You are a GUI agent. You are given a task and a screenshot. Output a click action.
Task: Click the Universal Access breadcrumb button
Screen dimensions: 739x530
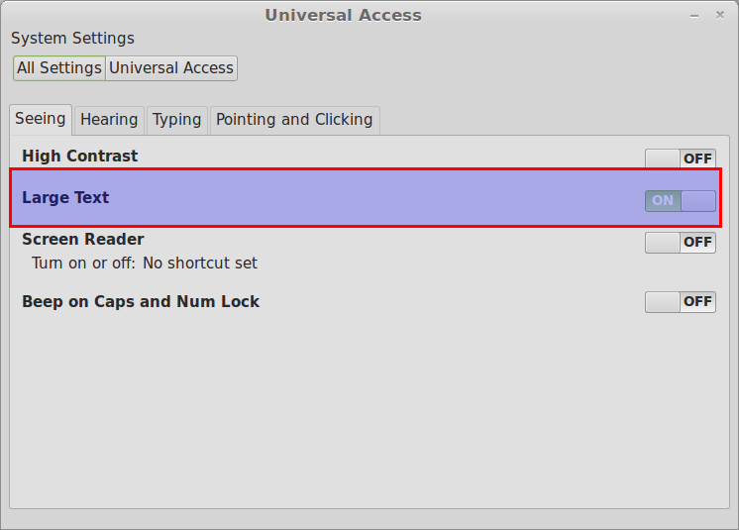pyautogui.click(x=171, y=68)
